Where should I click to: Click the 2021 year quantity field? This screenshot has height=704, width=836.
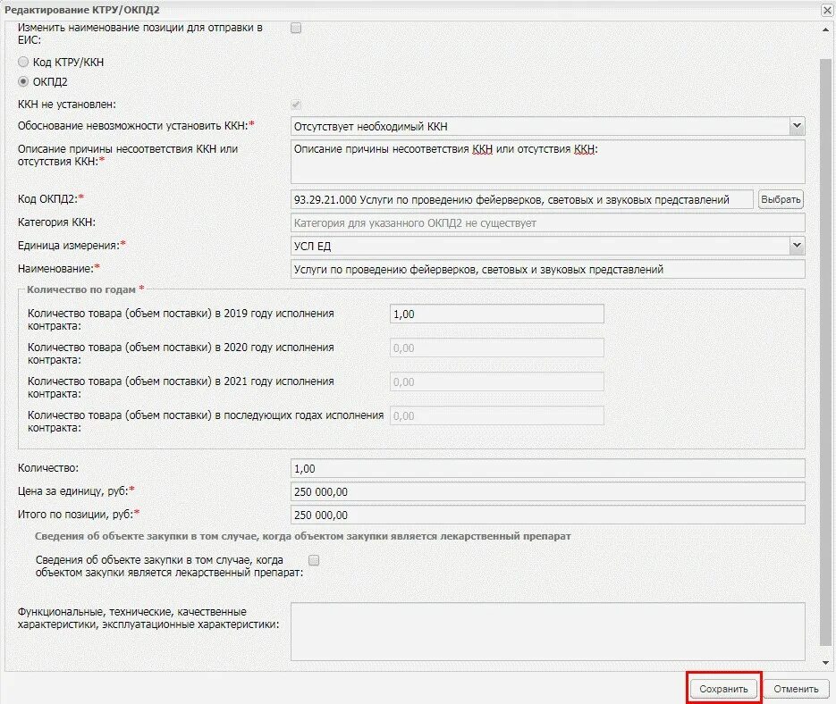click(x=497, y=382)
